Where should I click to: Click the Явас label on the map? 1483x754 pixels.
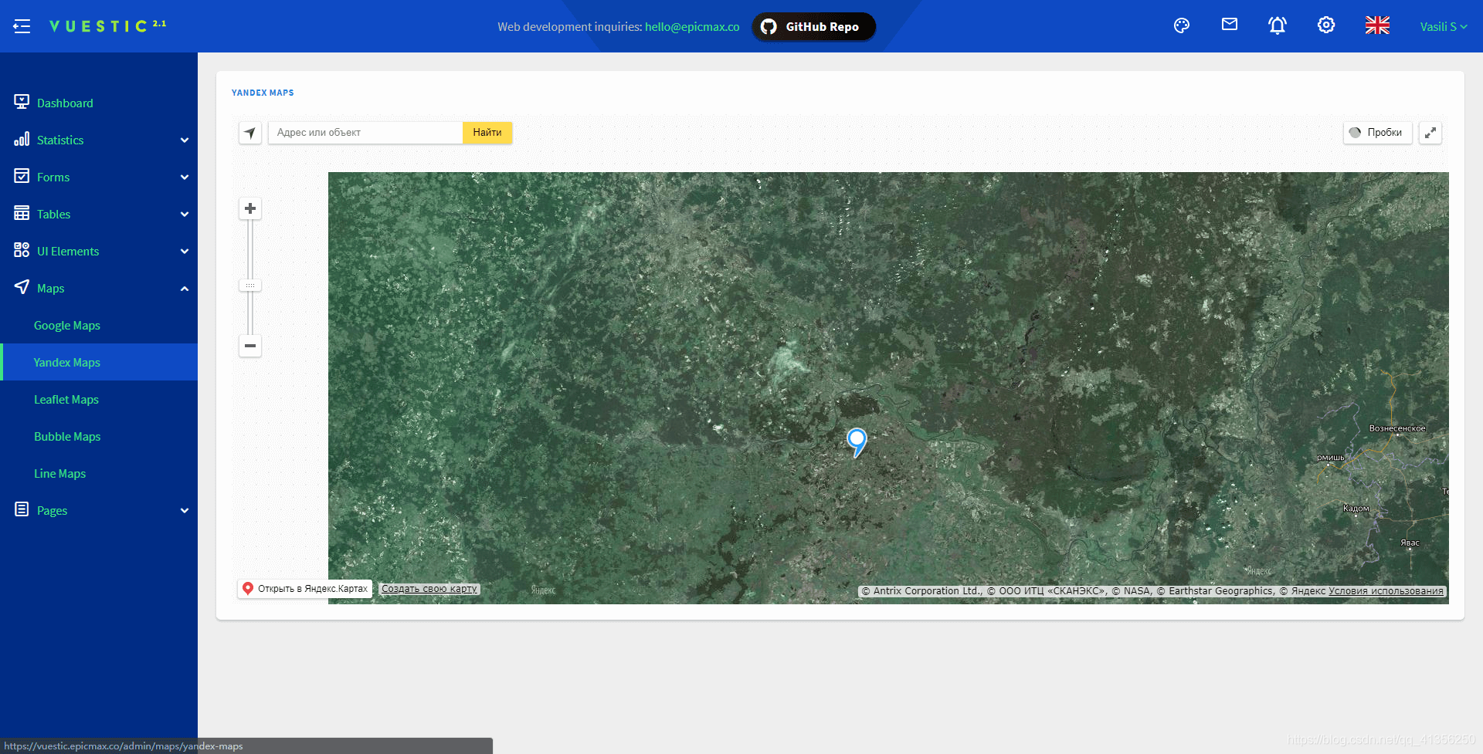pos(1410,543)
